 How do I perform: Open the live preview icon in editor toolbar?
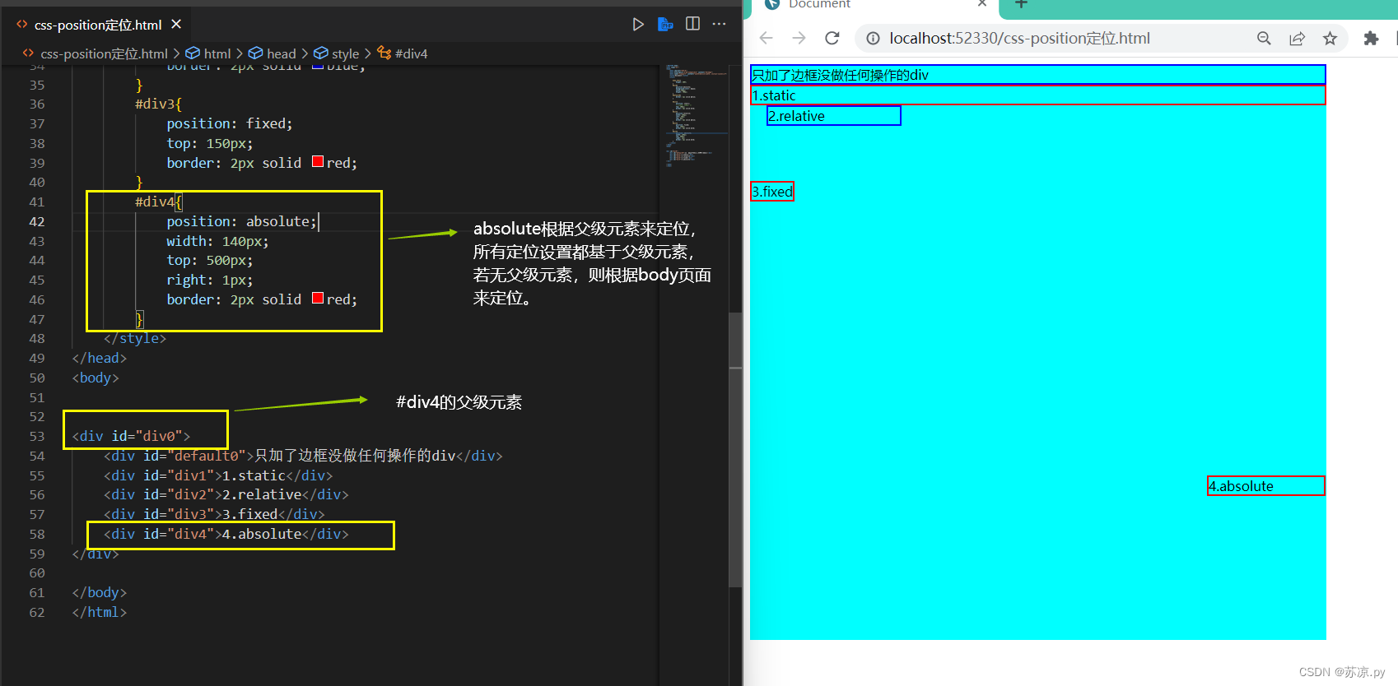[x=665, y=25]
